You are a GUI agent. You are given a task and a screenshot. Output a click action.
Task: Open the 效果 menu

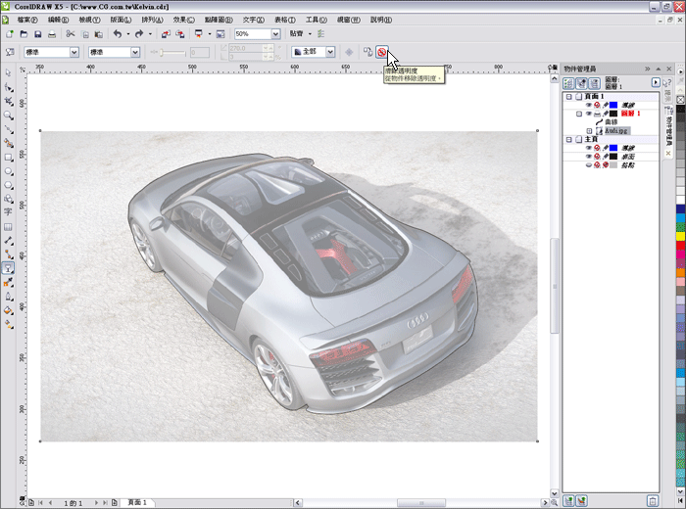[x=181, y=20]
